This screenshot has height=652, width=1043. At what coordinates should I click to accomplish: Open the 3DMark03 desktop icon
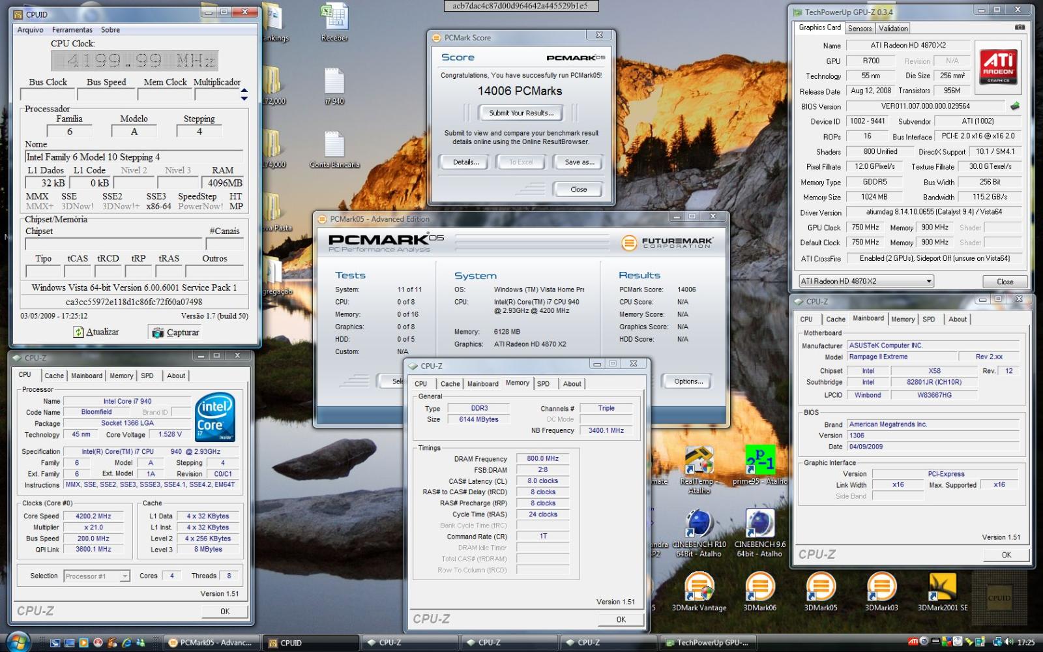881,587
